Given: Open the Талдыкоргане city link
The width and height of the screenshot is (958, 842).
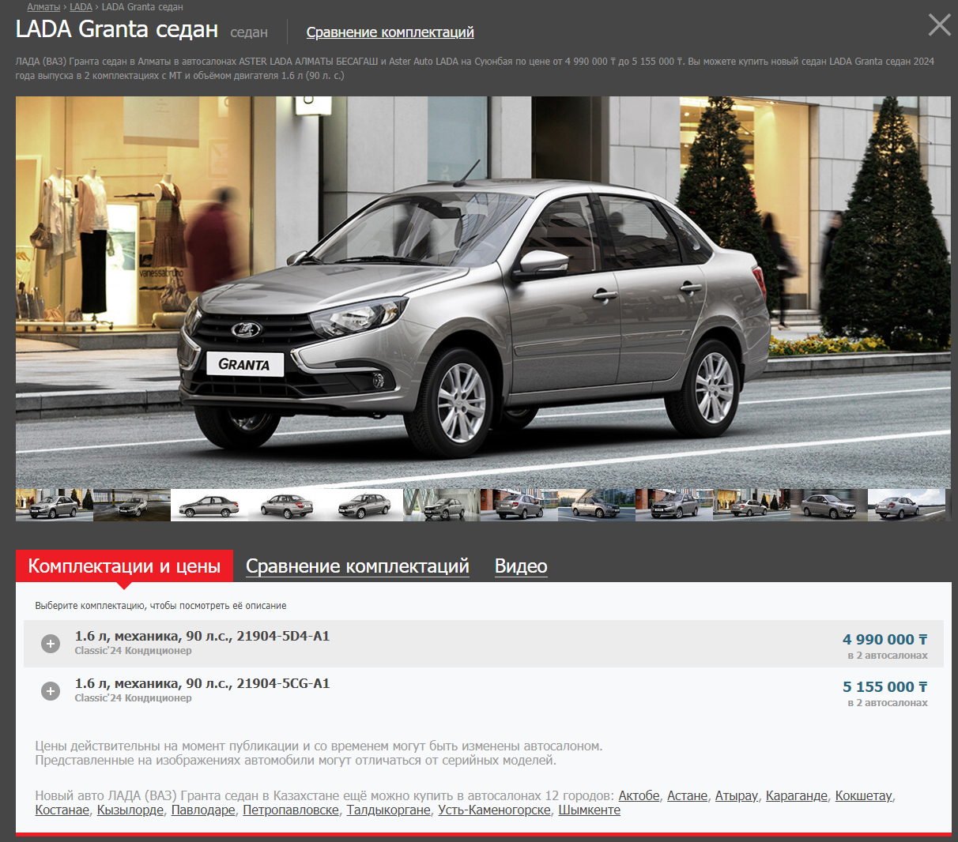Looking at the screenshot, I should pos(388,810).
